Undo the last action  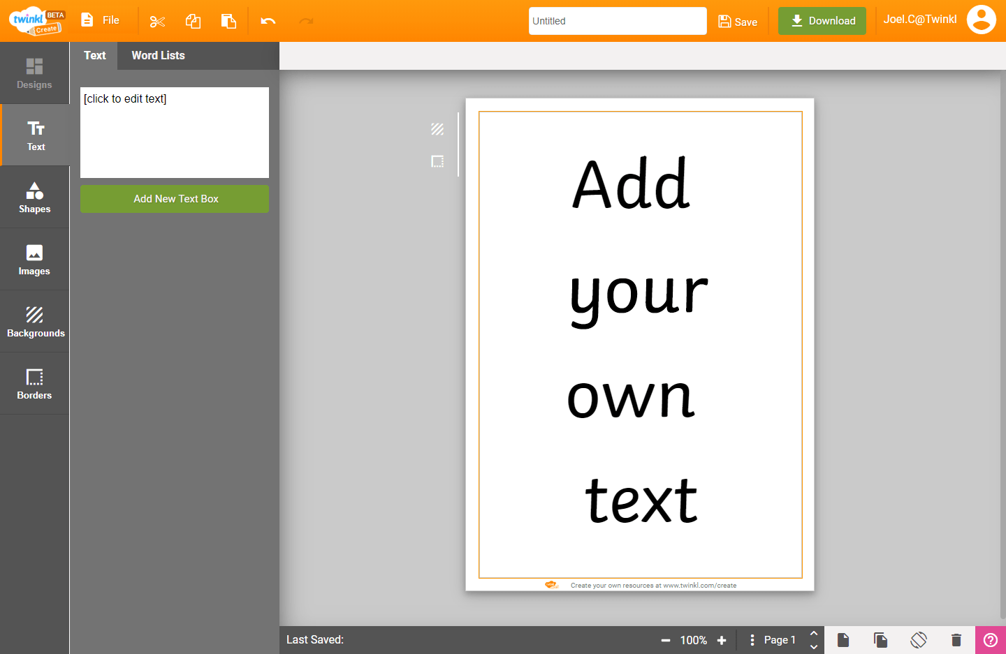pos(268,21)
